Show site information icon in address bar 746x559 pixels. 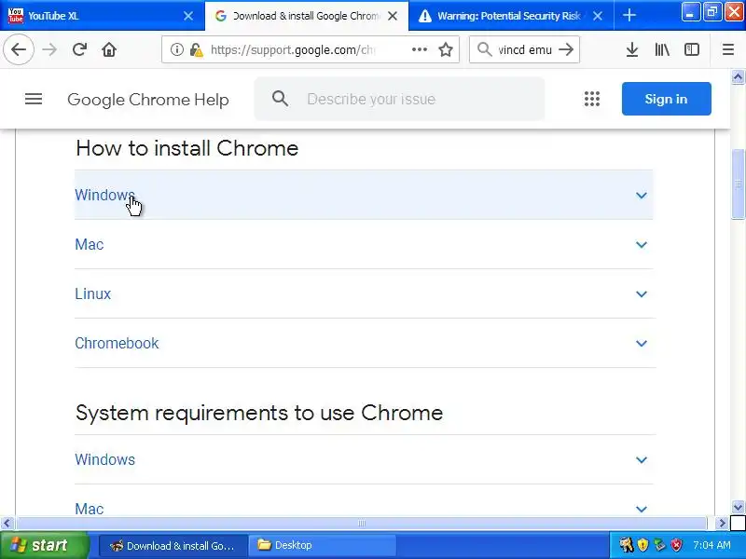(x=176, y=49)
